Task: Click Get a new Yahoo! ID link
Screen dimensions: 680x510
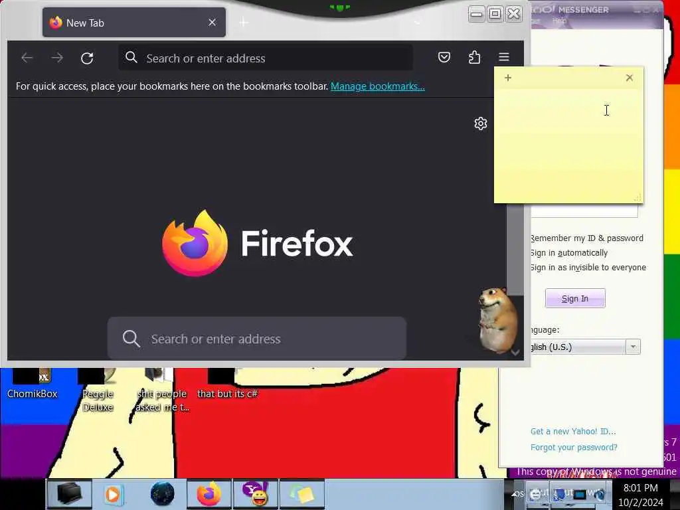Action: pos(573,432)
